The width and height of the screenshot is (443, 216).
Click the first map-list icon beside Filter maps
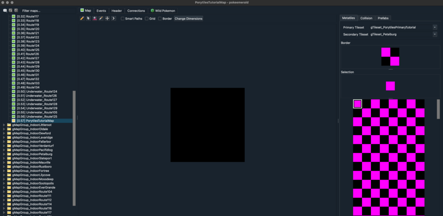coord(5,10)
